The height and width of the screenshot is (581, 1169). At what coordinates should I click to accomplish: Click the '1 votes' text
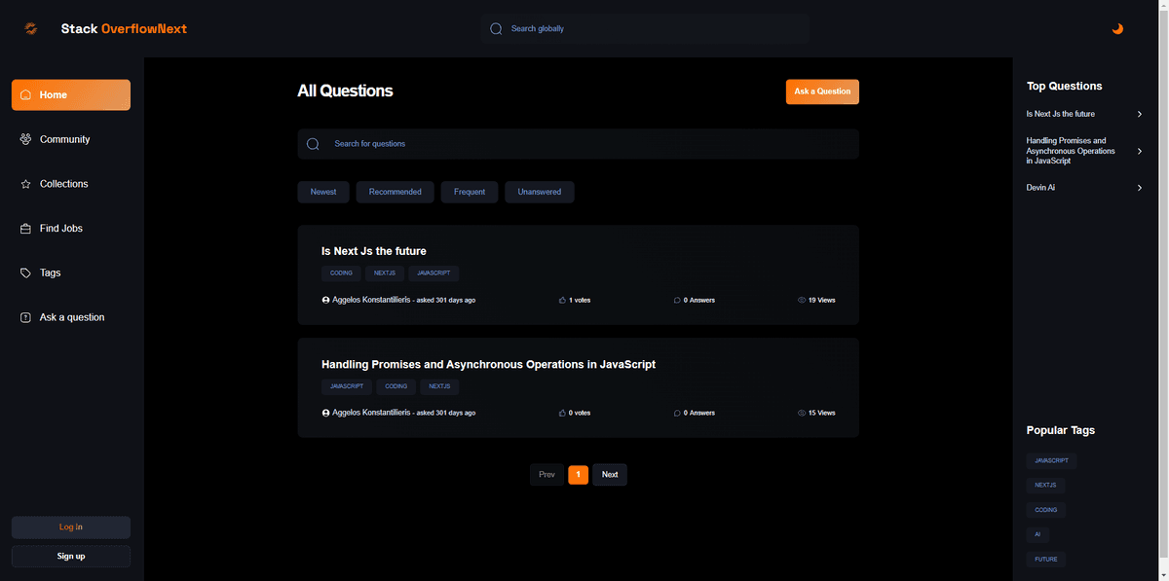[580, 300]
